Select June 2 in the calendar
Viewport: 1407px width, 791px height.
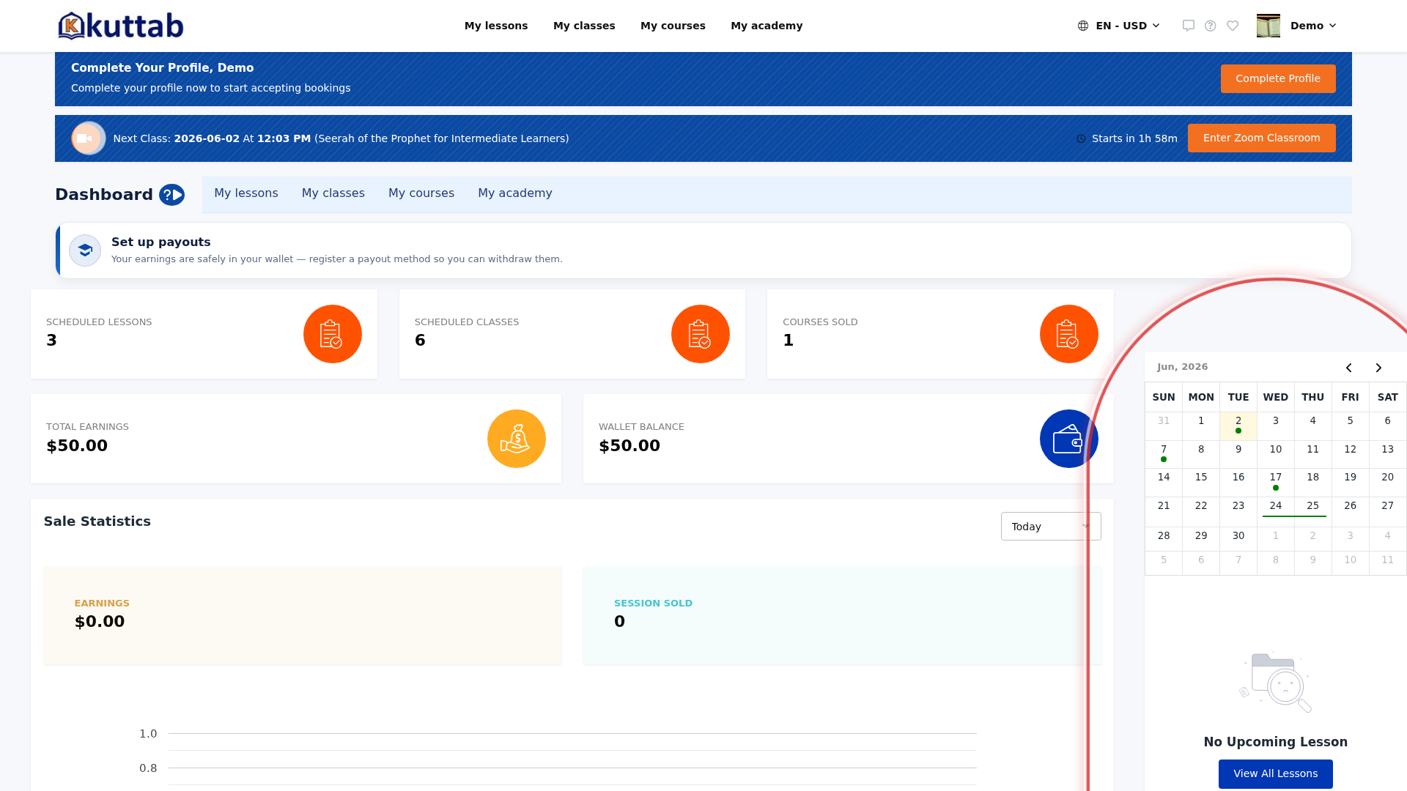[x=1238, y=426]
